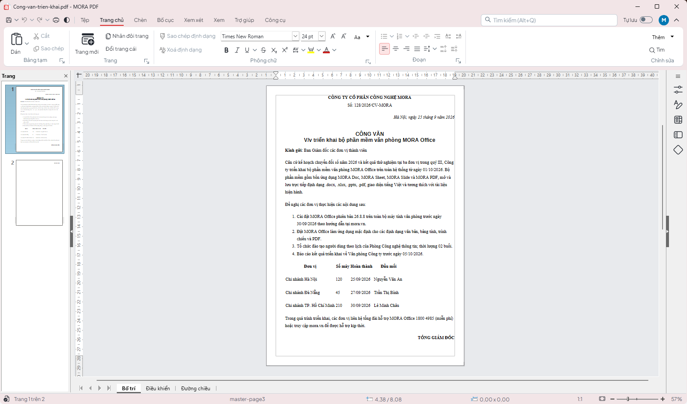Open the 24 pt font size dropdown

(322, 36)
